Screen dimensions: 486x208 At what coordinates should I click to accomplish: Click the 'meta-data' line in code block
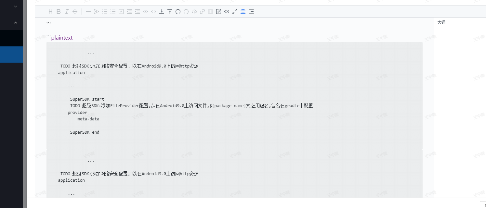[88, 119]
